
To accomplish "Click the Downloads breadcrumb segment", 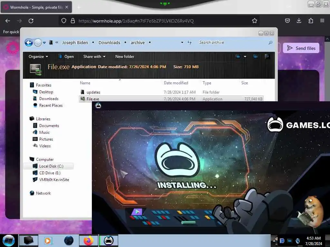I will tap(109, 43).
